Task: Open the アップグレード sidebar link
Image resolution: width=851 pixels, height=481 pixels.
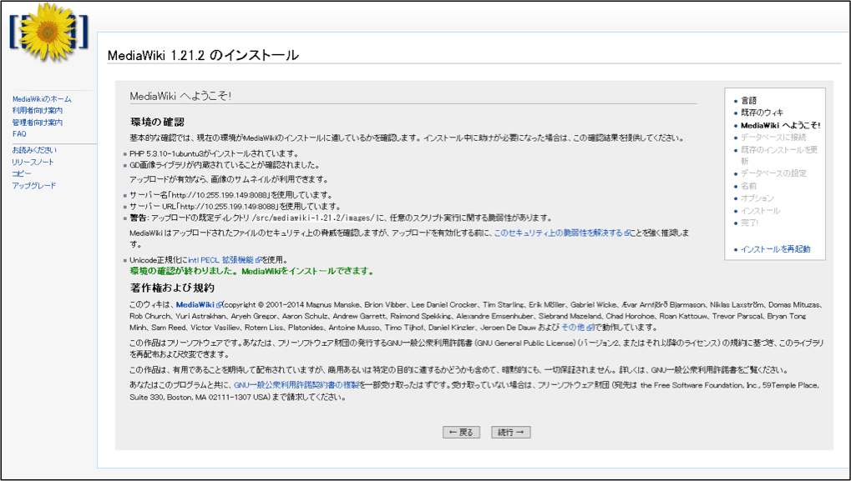Action: [x=34, y=186]
